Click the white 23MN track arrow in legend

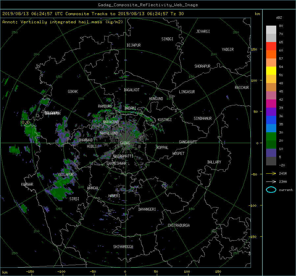pyautogui.click(x=271, y=181)
